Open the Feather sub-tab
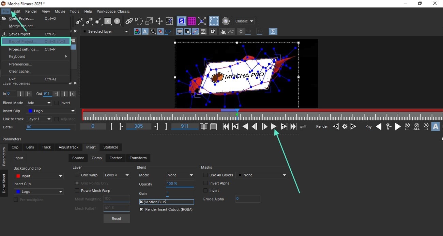Image resolution: width=443 pixels, height=236 pixels. (116, 158)
